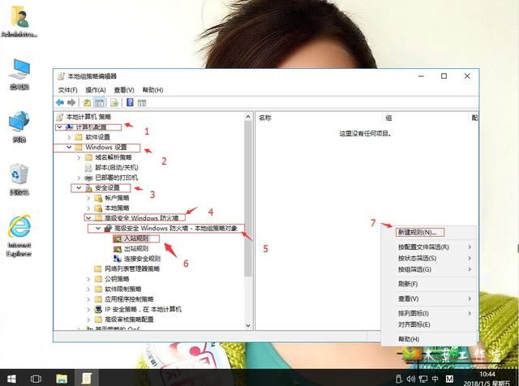519x386 pixels.
Task: Select 高级审核策略配置 folder
Action: click(129, 320)
